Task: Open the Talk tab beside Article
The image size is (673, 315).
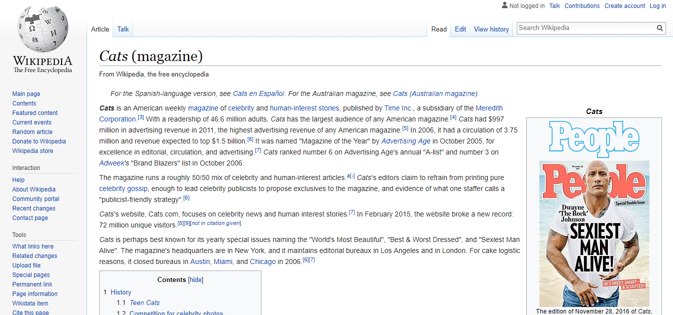Action: pyautogui.click(x=123, y=29)
